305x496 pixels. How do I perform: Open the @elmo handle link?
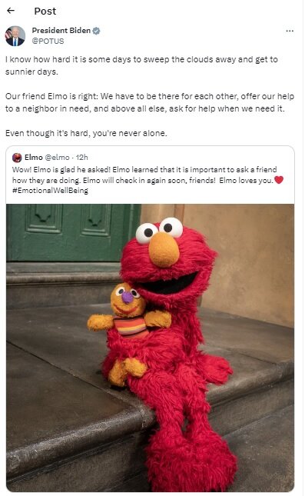[57, 157]
